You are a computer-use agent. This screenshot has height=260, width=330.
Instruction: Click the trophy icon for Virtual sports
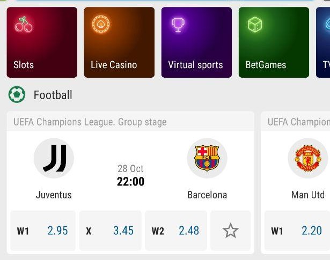point(178,25)
